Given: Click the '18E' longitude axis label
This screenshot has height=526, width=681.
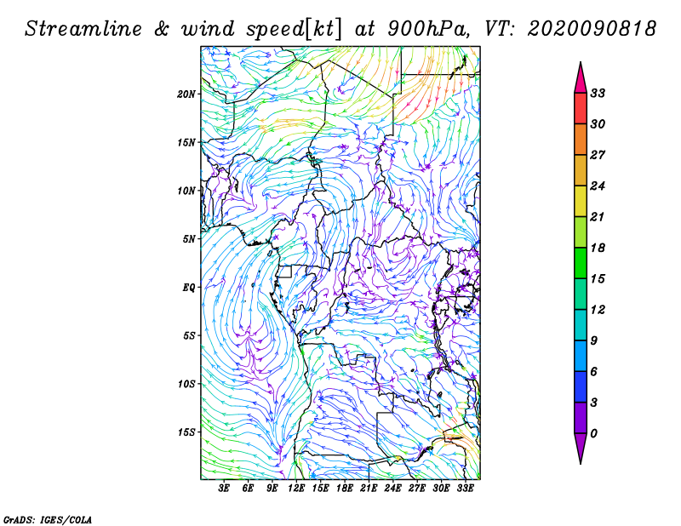Looking at the screenshot, I should pyautogui.click(x=345, y=489).
